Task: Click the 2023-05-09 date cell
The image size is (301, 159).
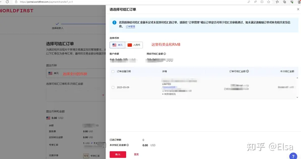Action: pyautogui.click(x=123, y=87)
